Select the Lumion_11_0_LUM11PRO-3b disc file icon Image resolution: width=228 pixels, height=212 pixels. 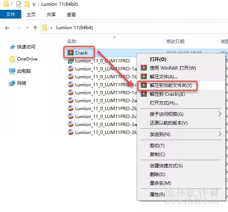click(x=71, y=132)
